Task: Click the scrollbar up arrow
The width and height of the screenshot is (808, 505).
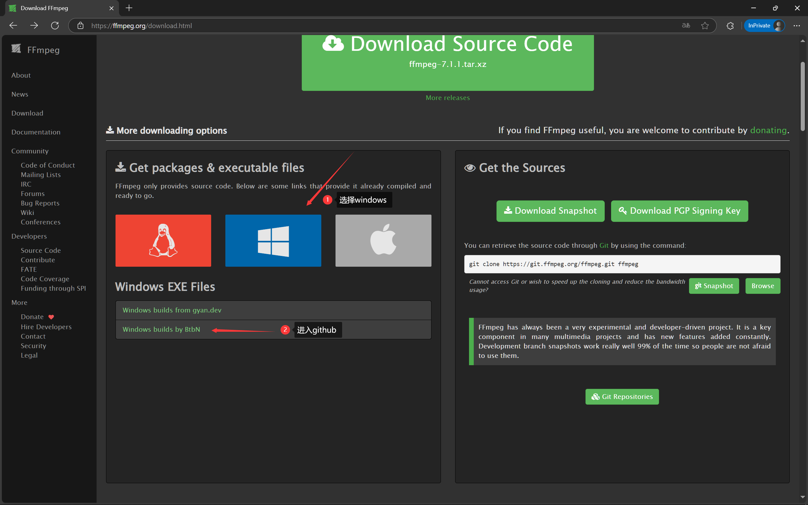Action: [x=803, y=41]
